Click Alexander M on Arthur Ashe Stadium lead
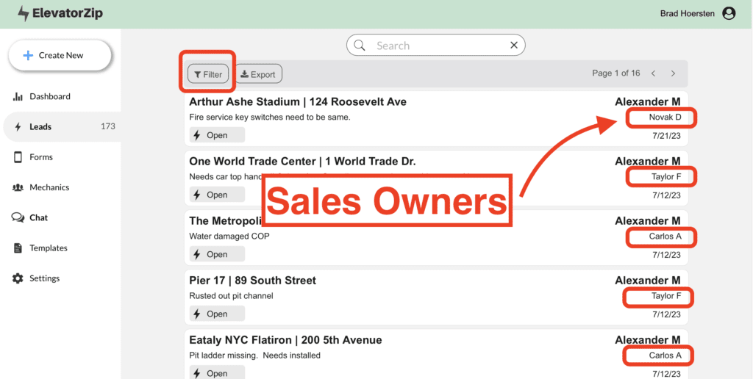The image size is (753, 379). pos(647,101)
